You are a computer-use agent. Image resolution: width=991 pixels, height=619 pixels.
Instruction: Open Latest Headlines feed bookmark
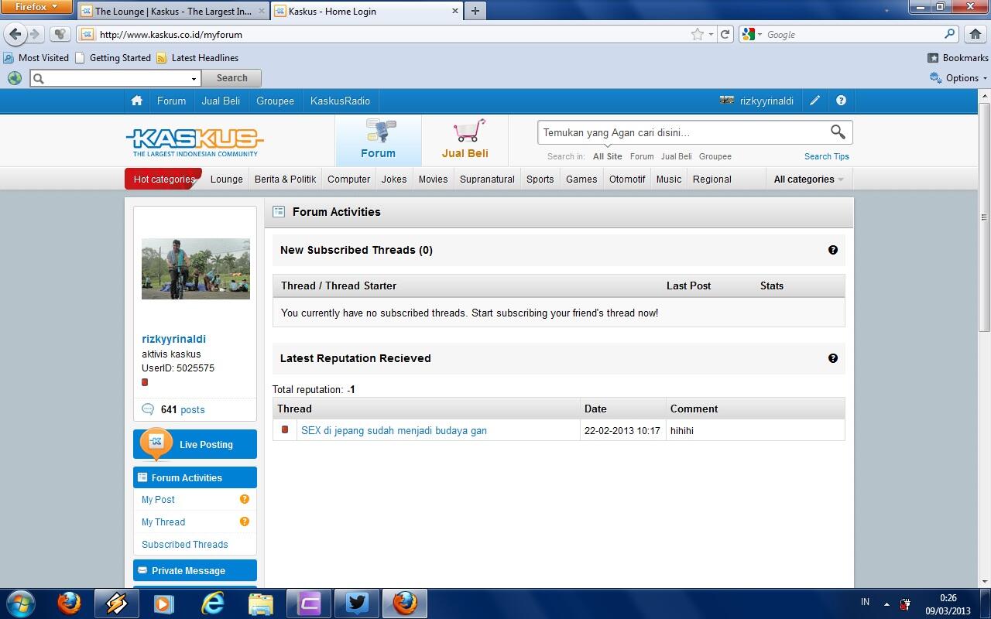197,58
